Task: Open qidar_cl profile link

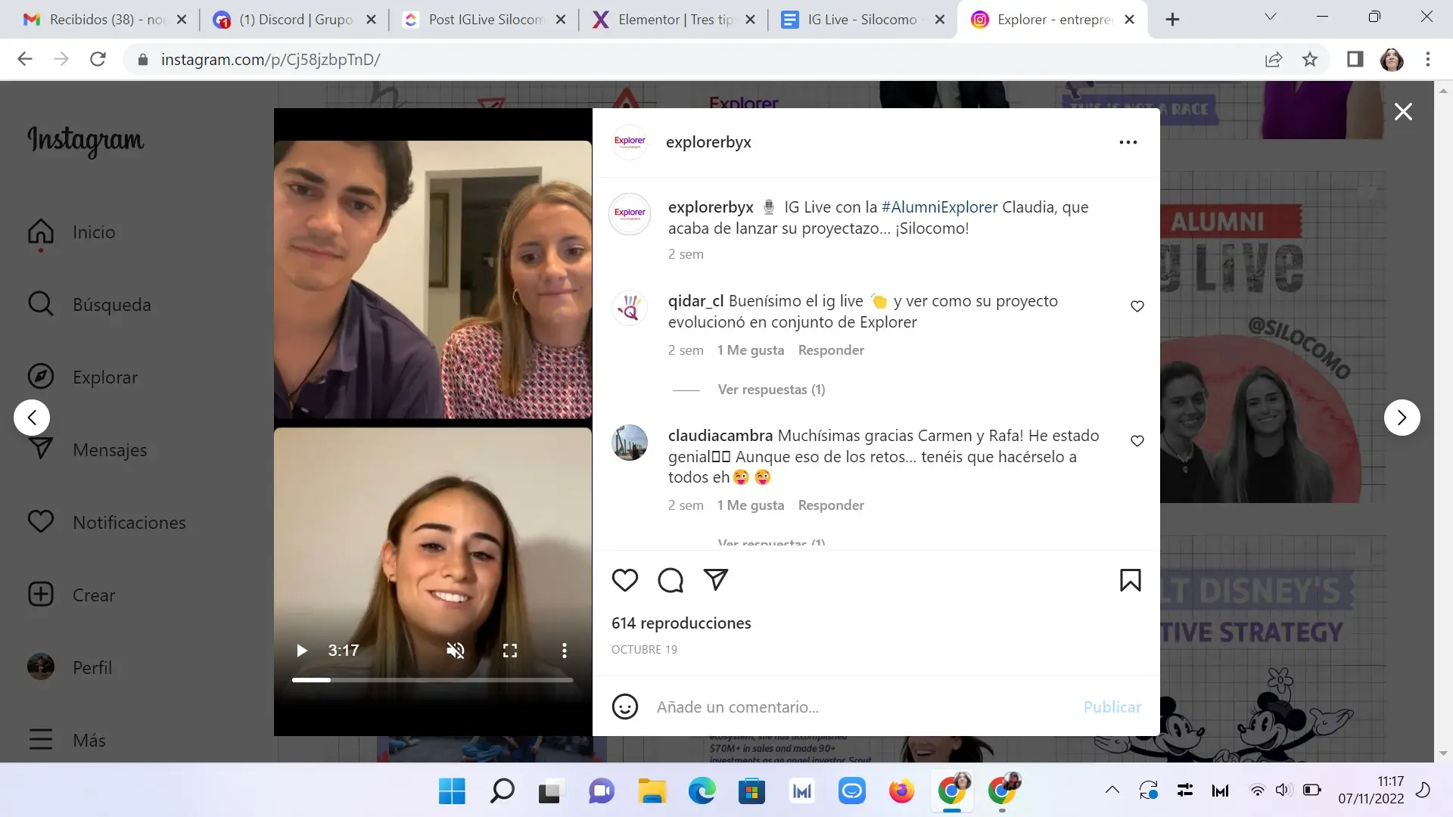Action: point(696,301)
